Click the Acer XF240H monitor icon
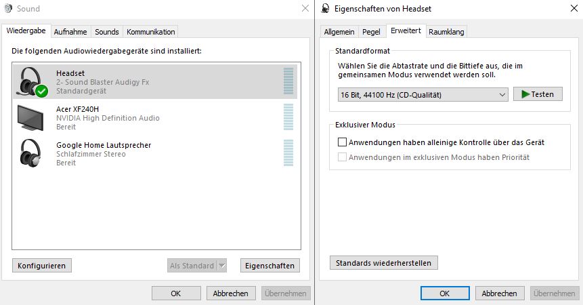This screenshot has height=305, width=583. click(x=30, y=117)
